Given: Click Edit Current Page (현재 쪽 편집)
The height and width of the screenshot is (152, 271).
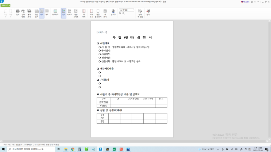Looking at the screenshot, I should (140, 13).
